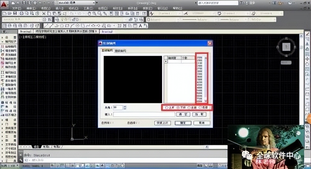Select the Ellipse draw tool
The image size is (311, 169).
(93, 26)
